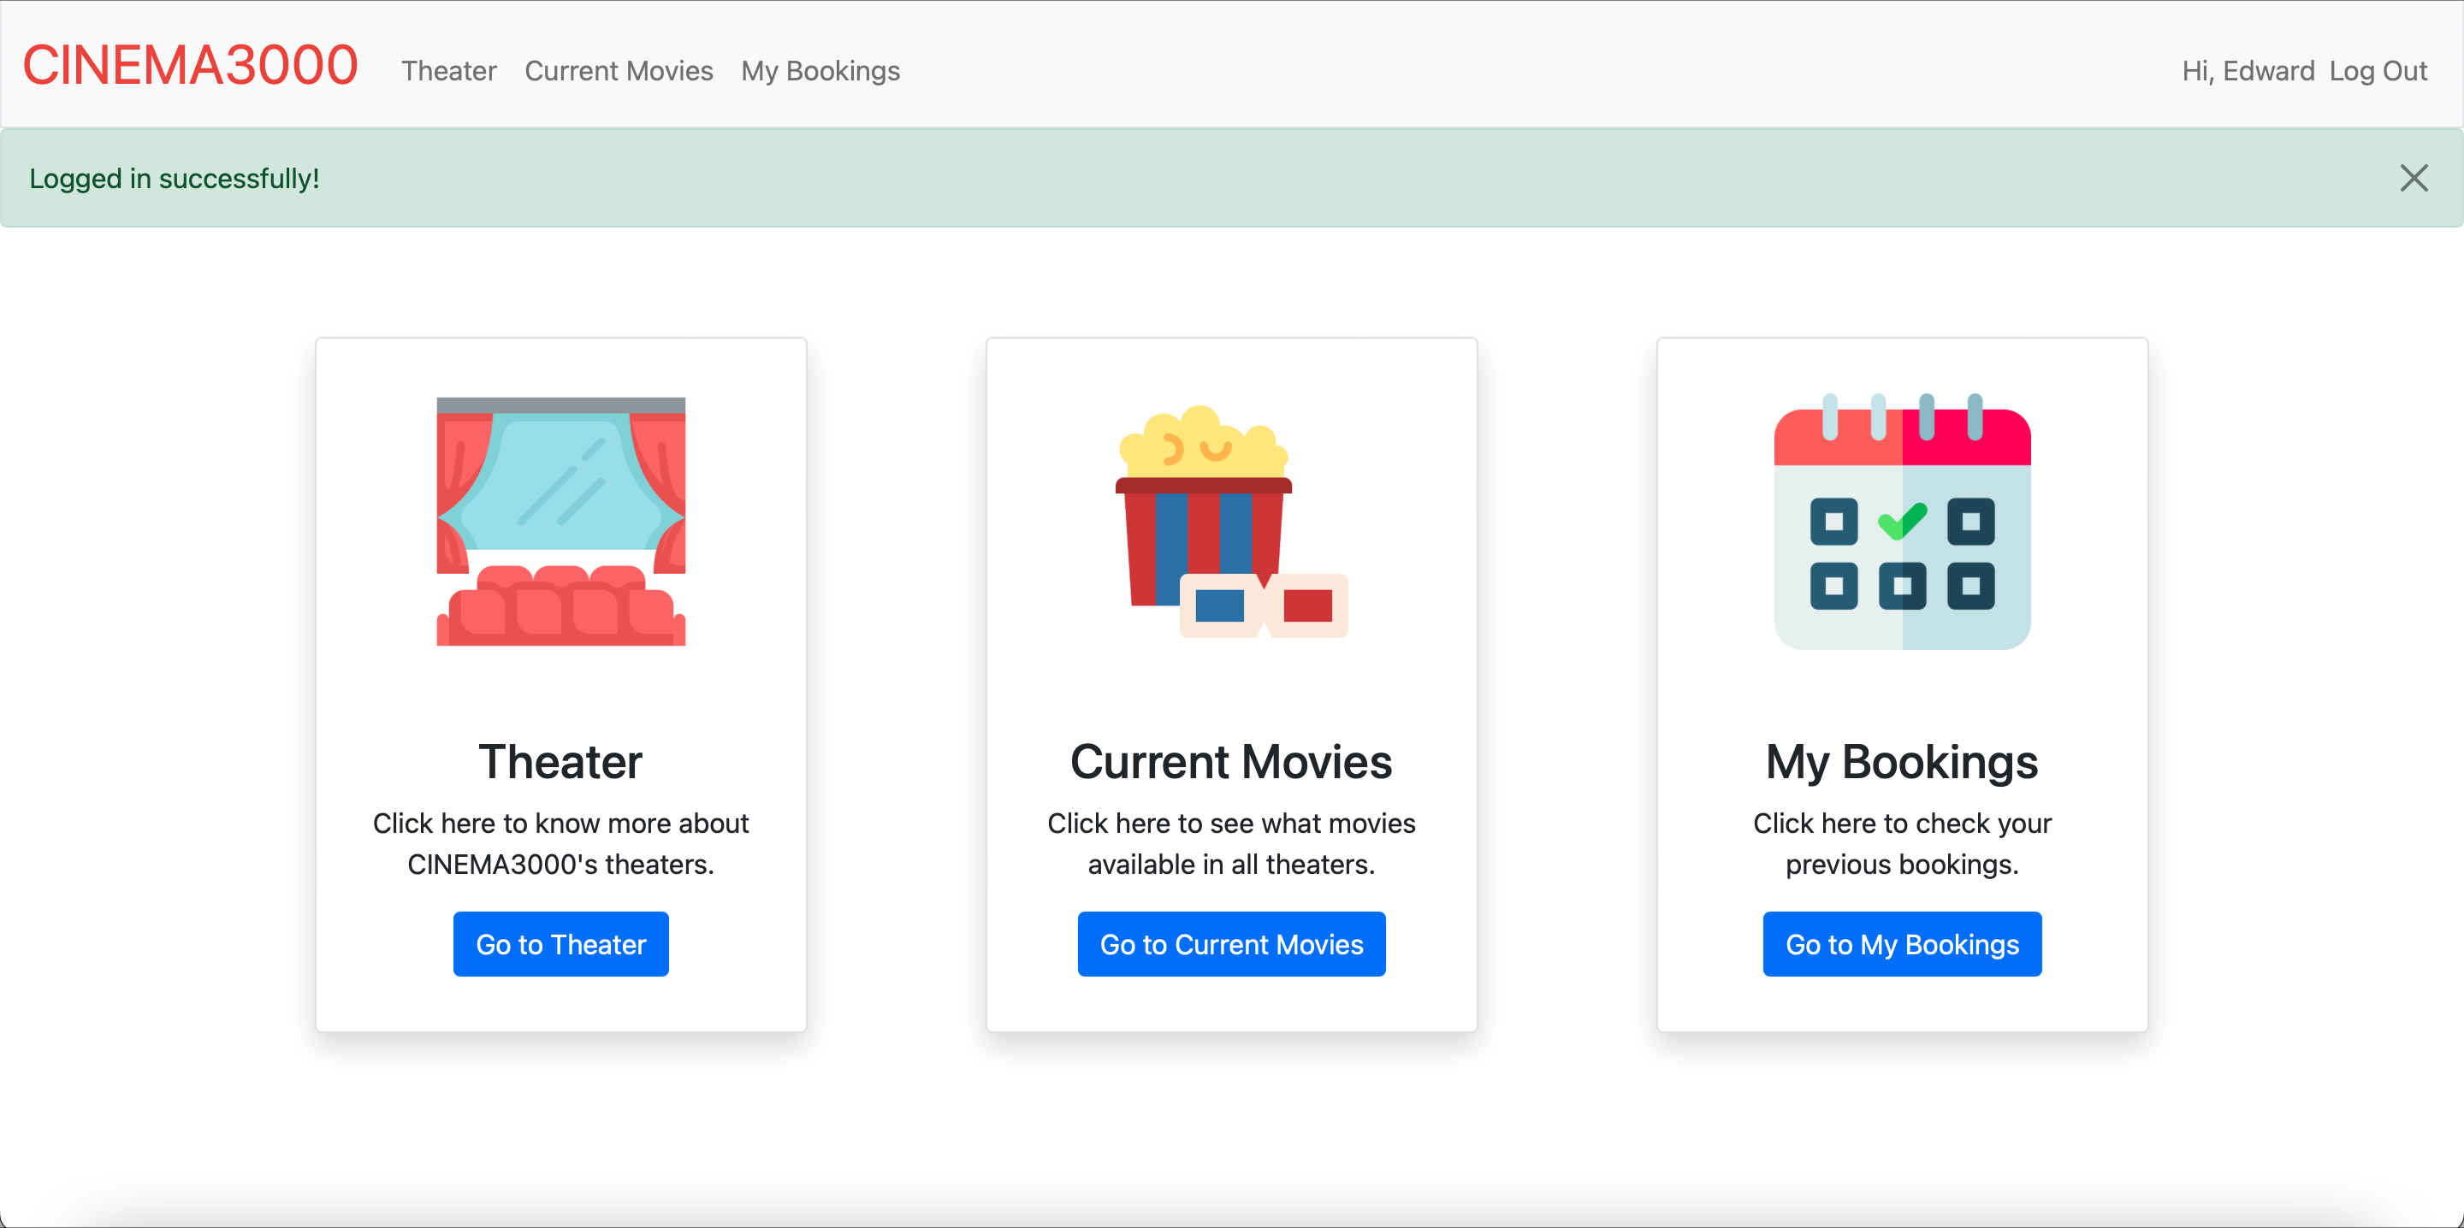Click the theater curtain and seats icon
The height and width of the screenshot is (1228, 2464).
560,522
